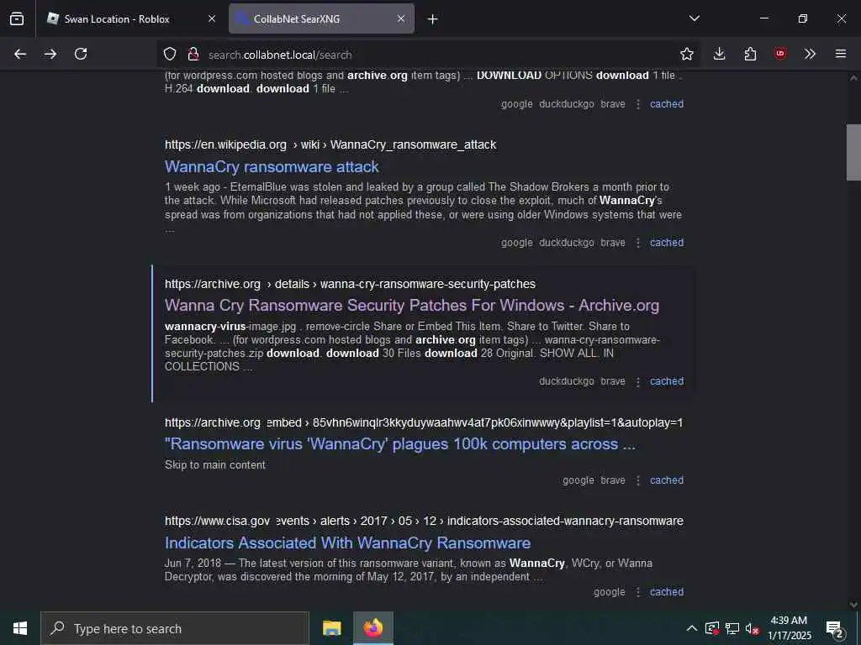This screenshot has height=645, width=861.
Task: Open the muted volume tray icon
Action: coord(752,628)
